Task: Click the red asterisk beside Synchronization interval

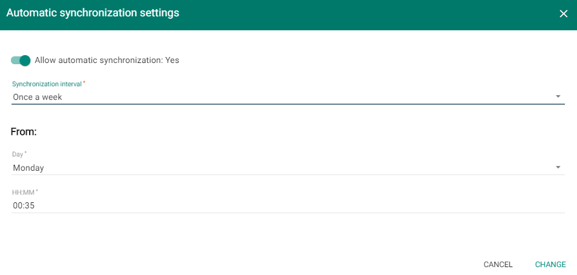Action: point(84,82)
